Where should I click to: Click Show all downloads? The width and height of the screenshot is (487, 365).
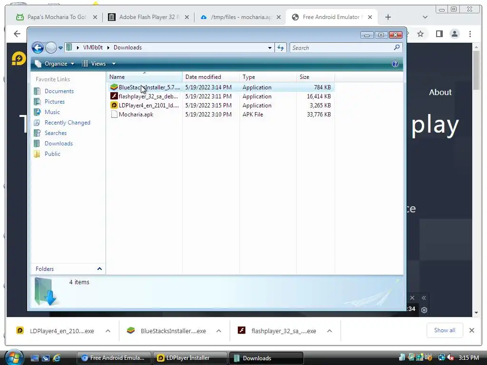coord(445,330)
